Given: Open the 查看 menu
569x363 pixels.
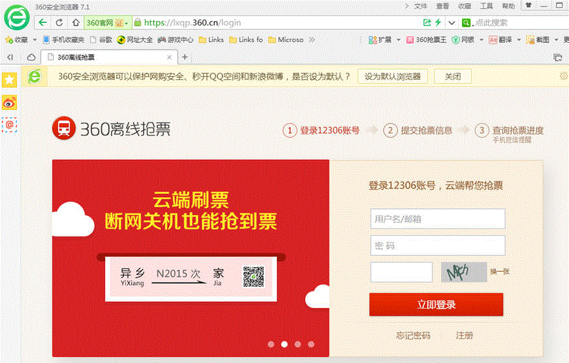Looking at the screenshot, I should click(442, 6).
